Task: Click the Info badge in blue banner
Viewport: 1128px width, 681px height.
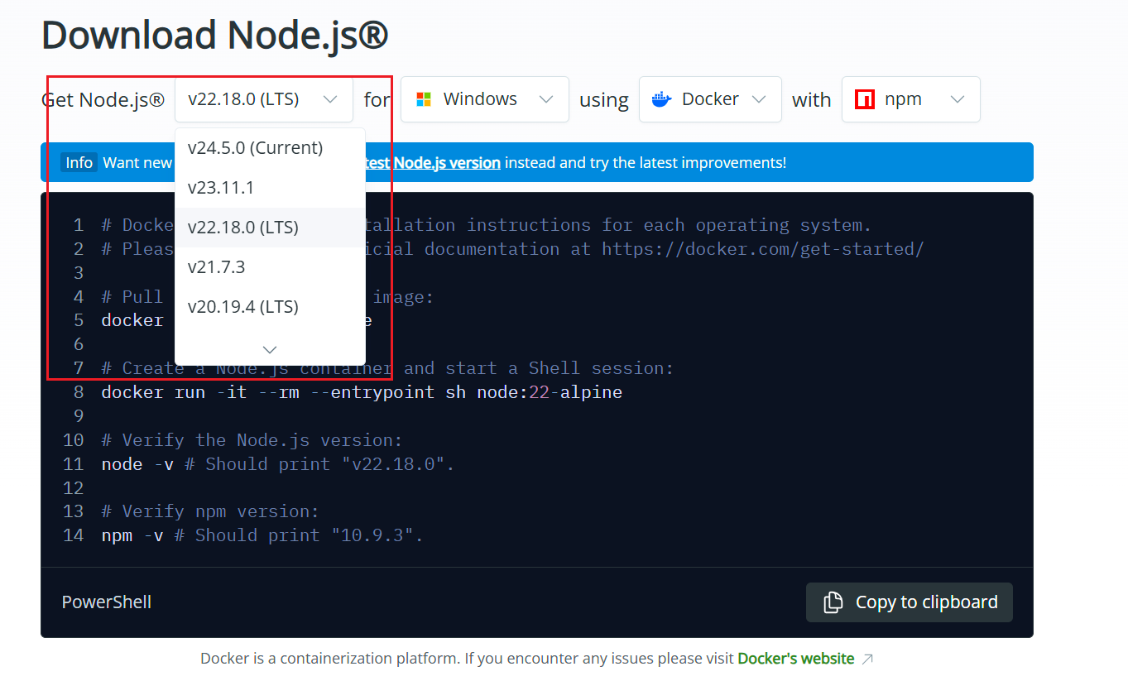Action: 79,163
